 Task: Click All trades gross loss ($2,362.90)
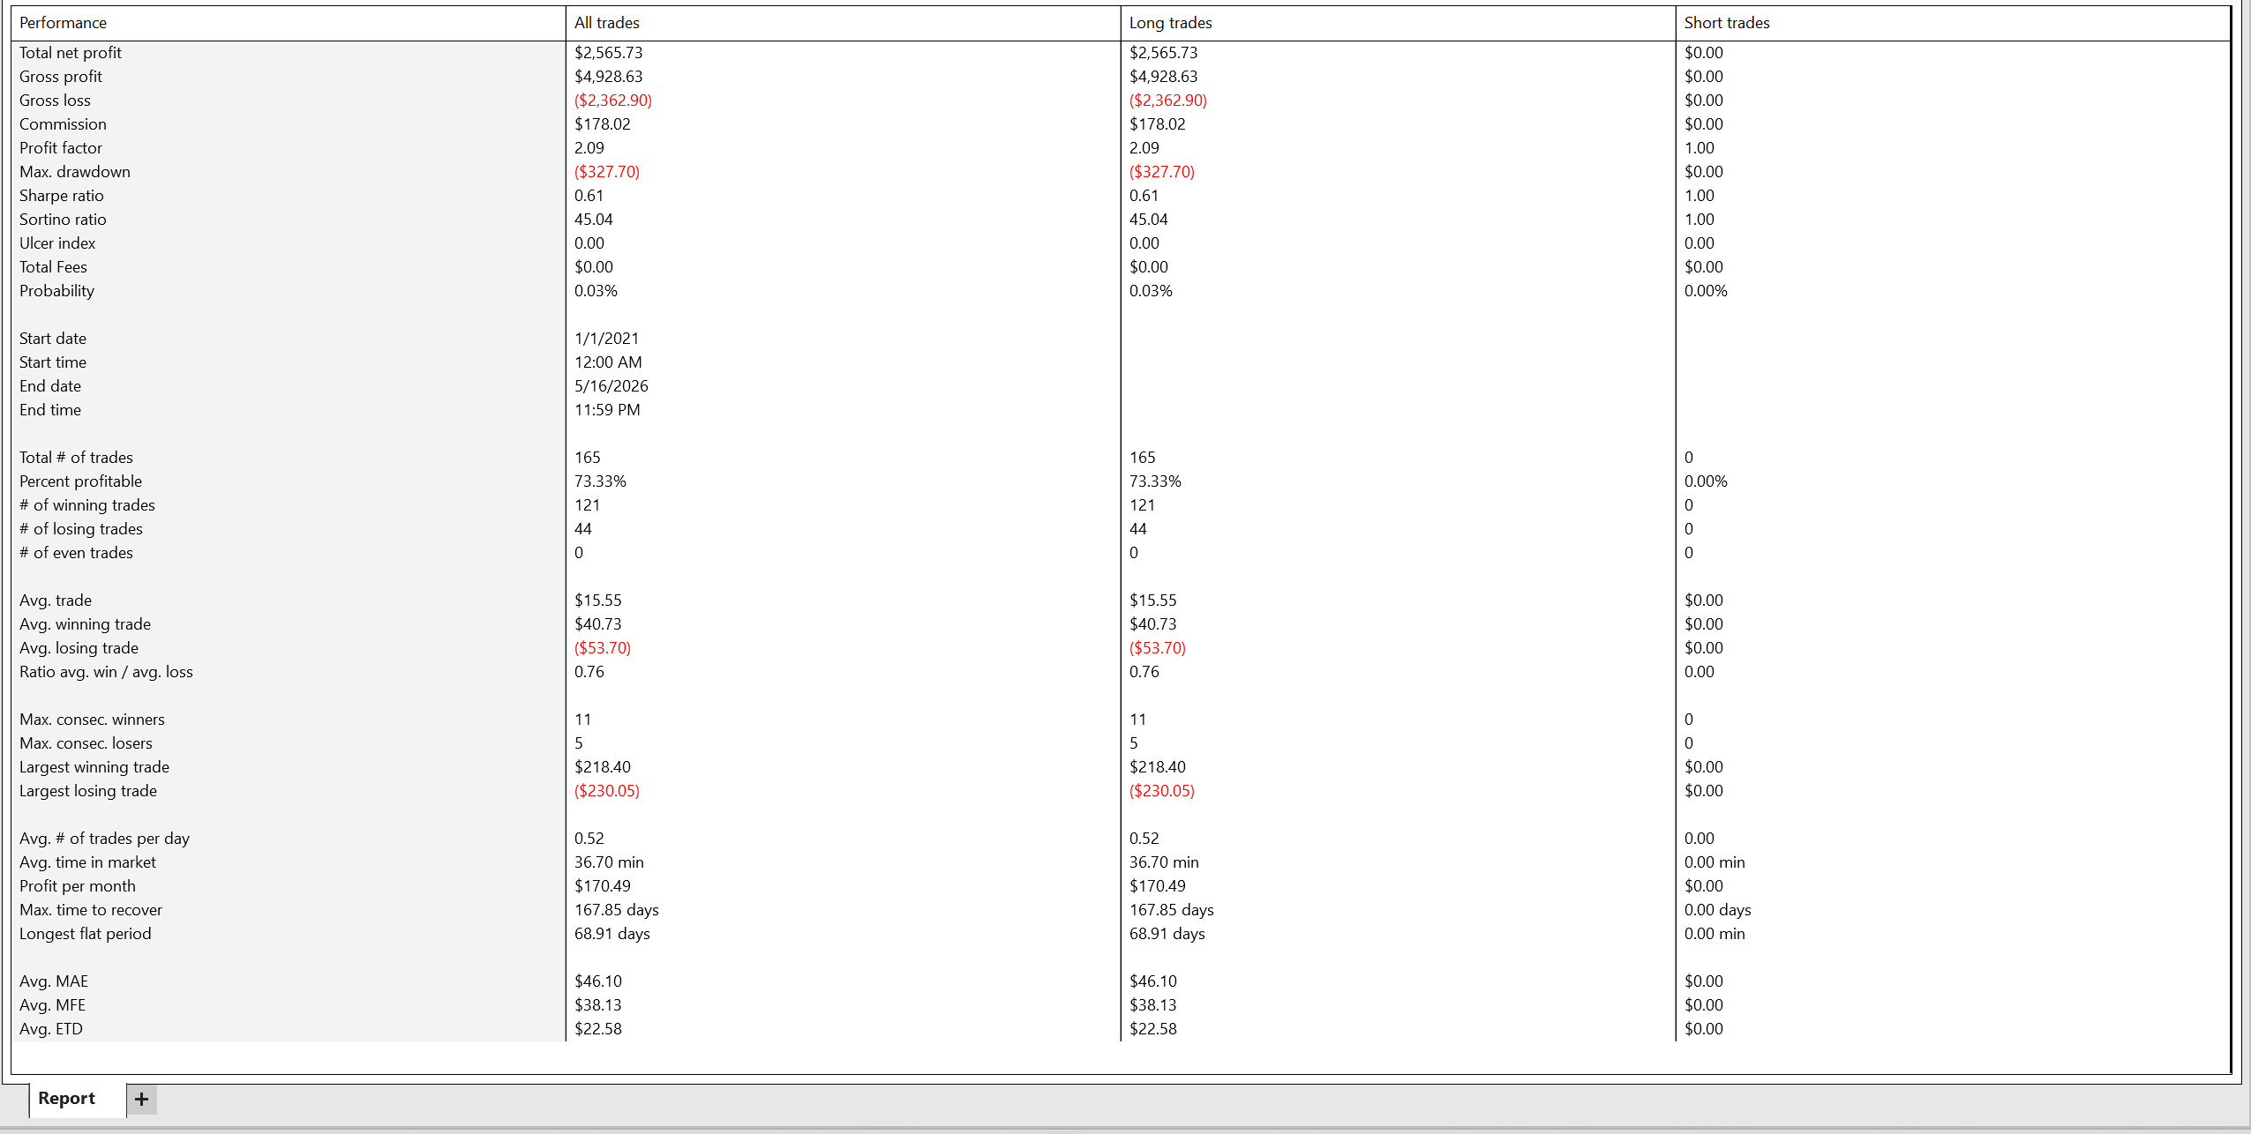[613, 101]
